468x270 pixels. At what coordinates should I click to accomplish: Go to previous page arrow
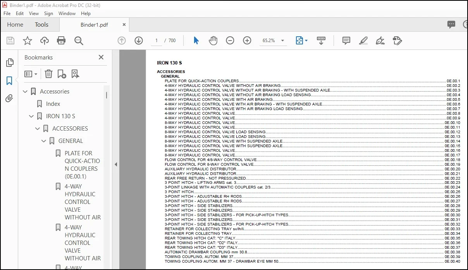(122, 41)
